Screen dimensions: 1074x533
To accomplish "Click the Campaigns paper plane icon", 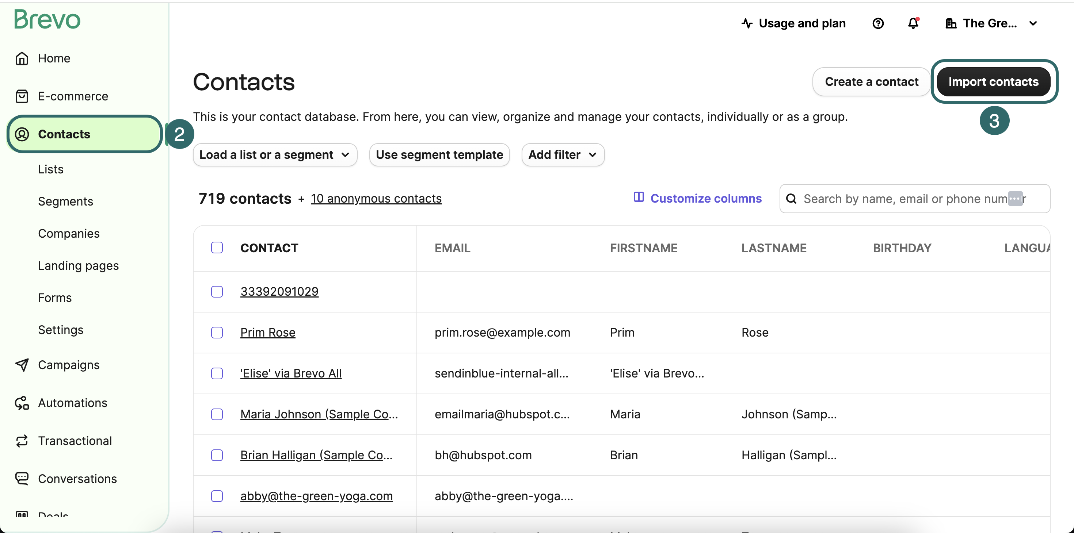I will tap(22, 365).
